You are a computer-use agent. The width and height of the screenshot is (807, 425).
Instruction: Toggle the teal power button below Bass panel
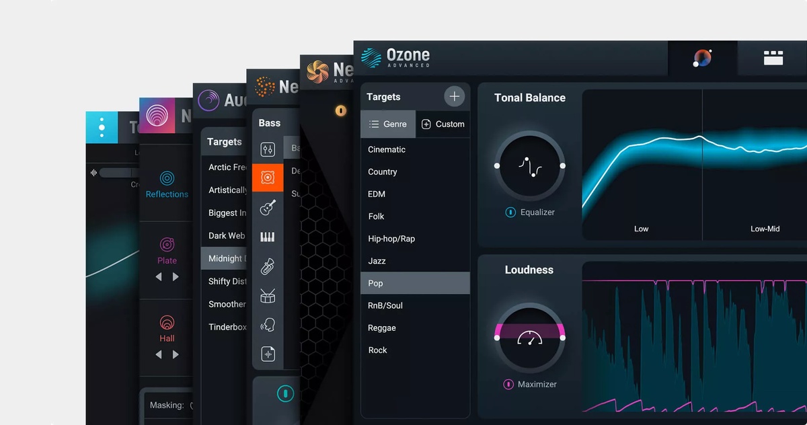click(285, 393)
